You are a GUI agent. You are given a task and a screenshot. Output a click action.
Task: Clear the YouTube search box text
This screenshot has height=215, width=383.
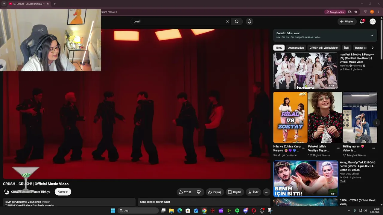click(x=228, y=21)
